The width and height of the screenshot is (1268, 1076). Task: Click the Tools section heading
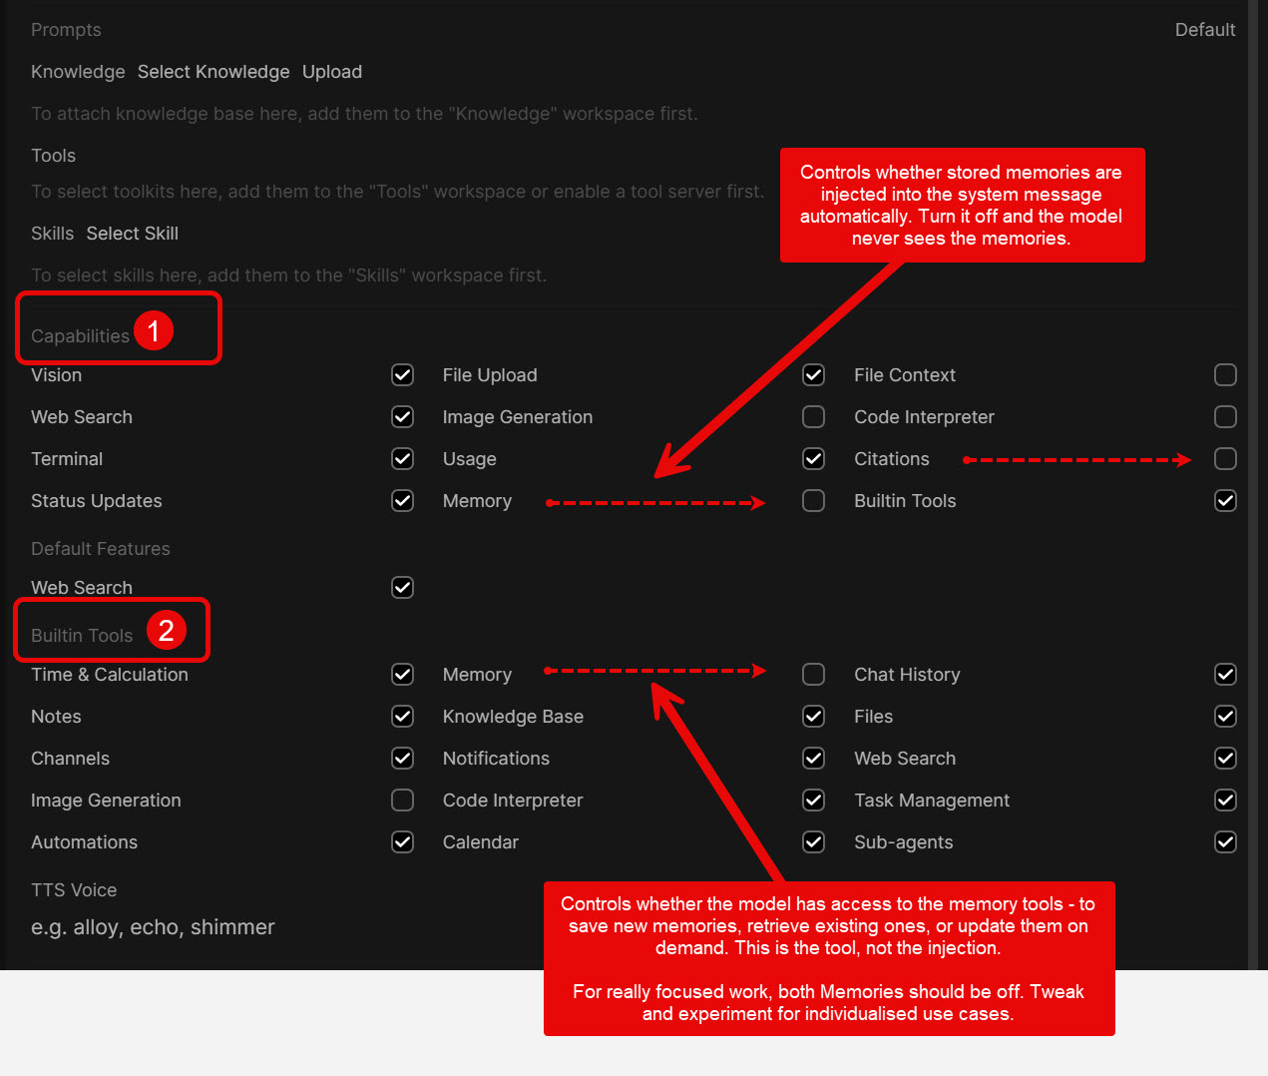tap(53, 156)
